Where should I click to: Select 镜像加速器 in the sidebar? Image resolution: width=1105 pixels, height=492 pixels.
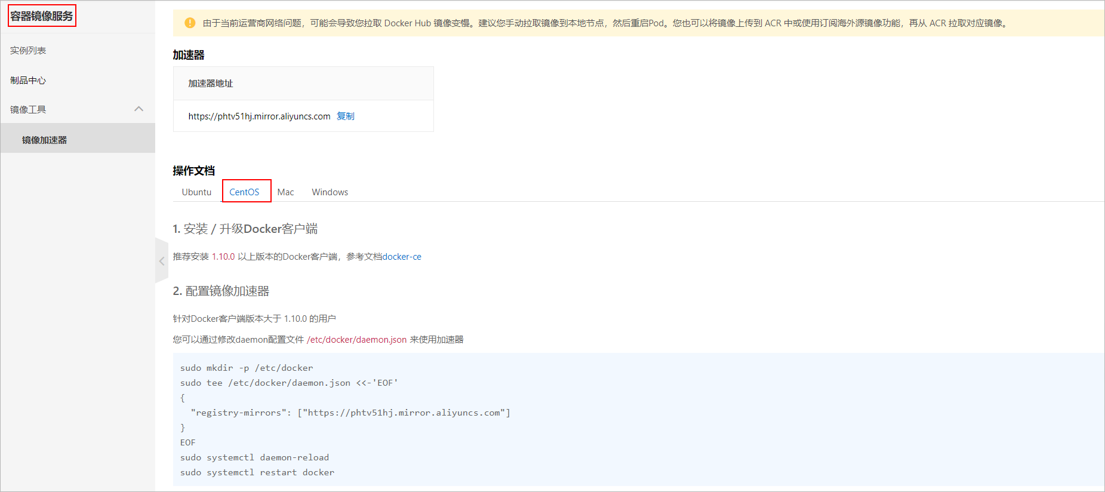point(45,140)
